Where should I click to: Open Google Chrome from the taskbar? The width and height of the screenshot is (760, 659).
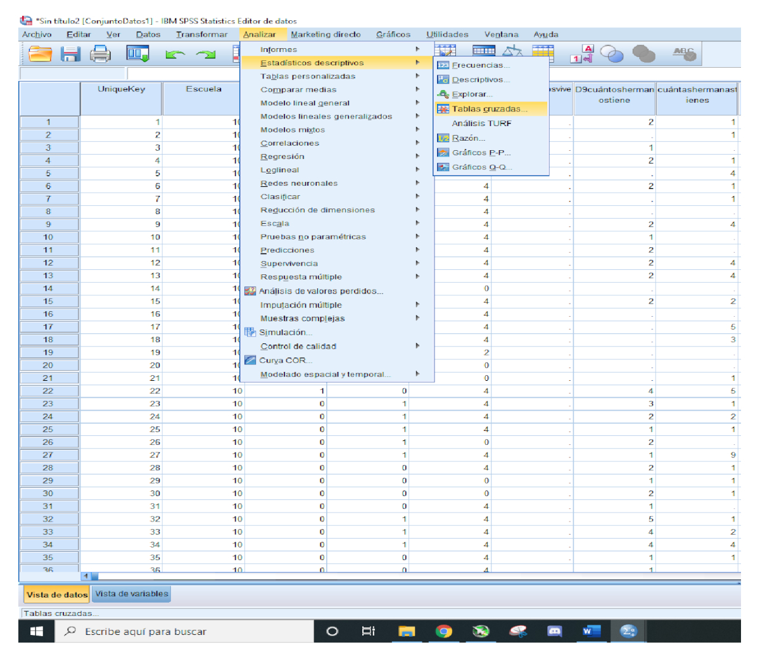444,631
